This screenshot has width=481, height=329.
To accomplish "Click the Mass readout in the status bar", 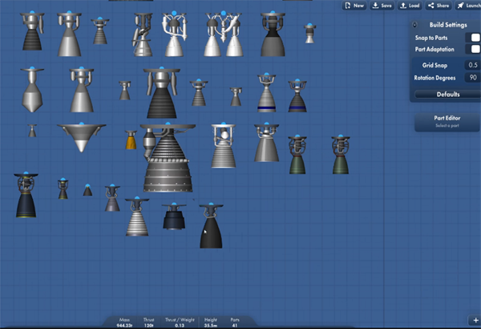I will coord(124,322).
